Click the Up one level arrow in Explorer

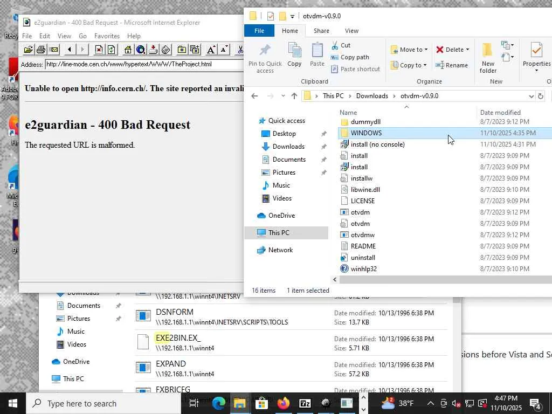tap(294, 96)
